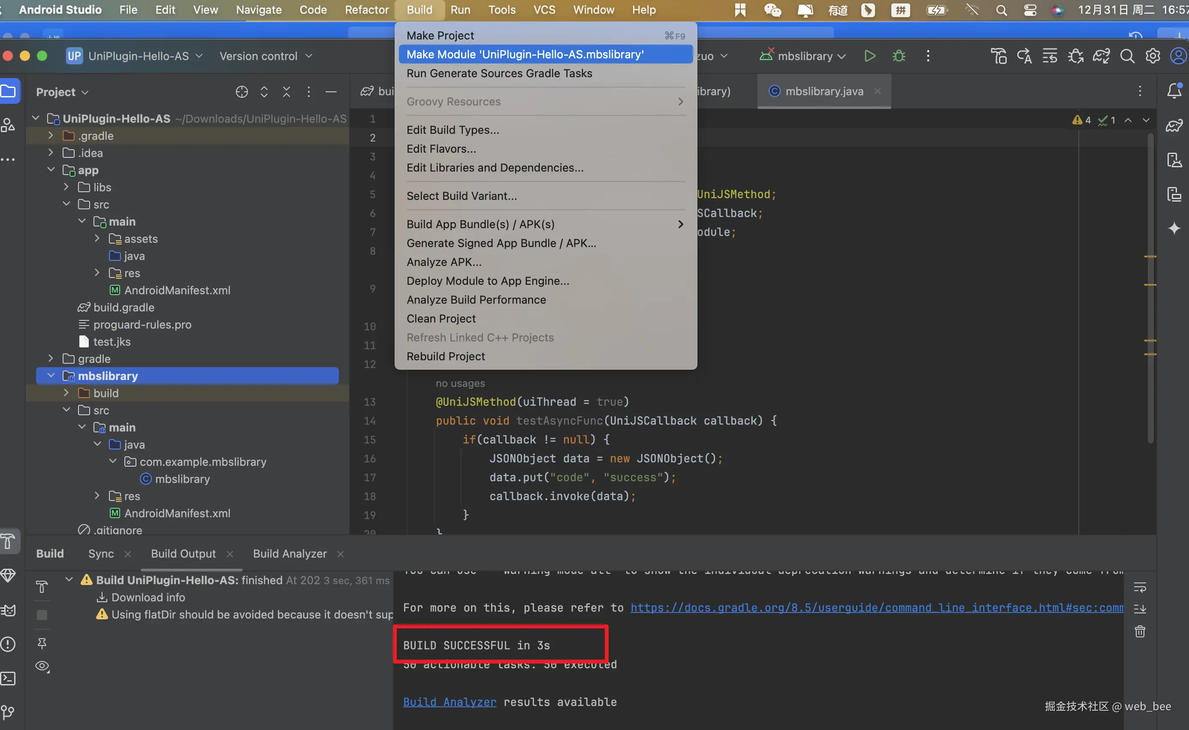The width and height of the screenshot is (1189, 730).
Task: Open the Build Analyzer results link
Action: click(450, 702)
